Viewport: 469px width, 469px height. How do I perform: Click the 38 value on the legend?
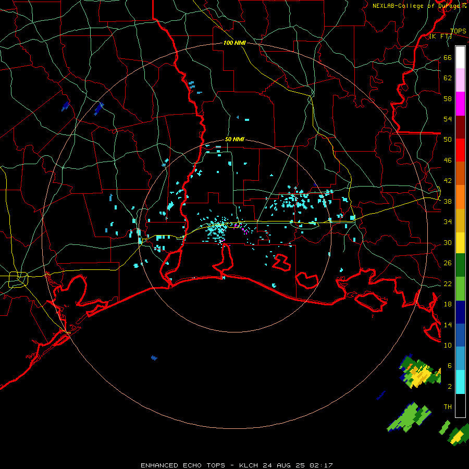tap(448, 202)
